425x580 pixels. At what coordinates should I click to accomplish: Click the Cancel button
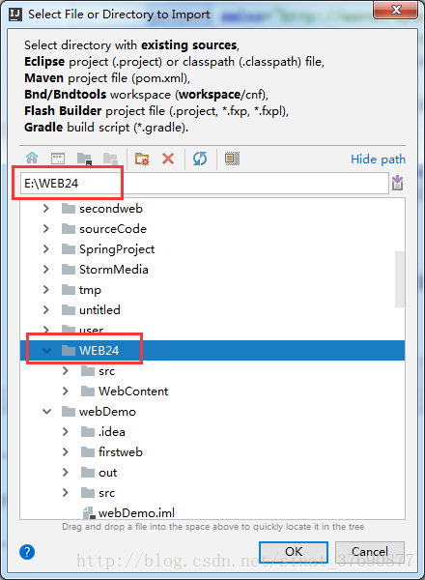point(370,552)
